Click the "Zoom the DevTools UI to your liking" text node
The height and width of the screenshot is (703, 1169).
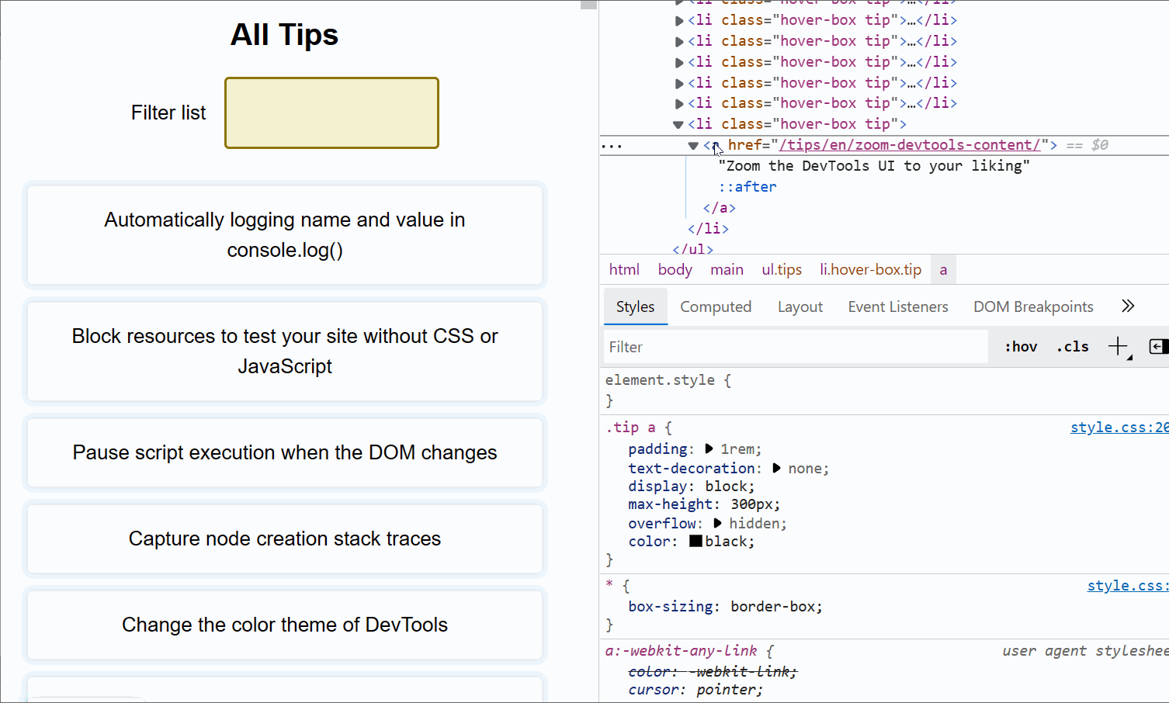(x=874, y=166)
